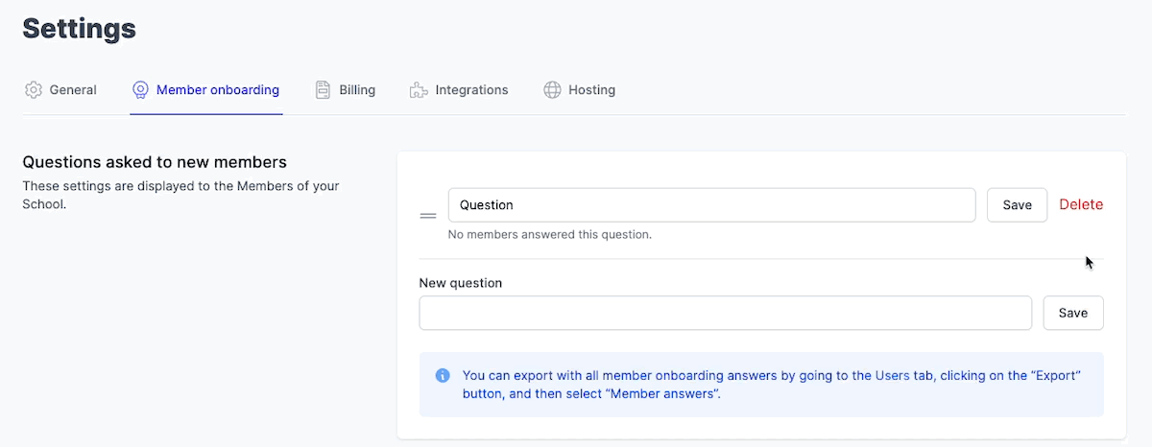Screen dimensions: 1152x447
Task: Click the "Questions asked to new members" heading
Action: (x=155, y=162)
